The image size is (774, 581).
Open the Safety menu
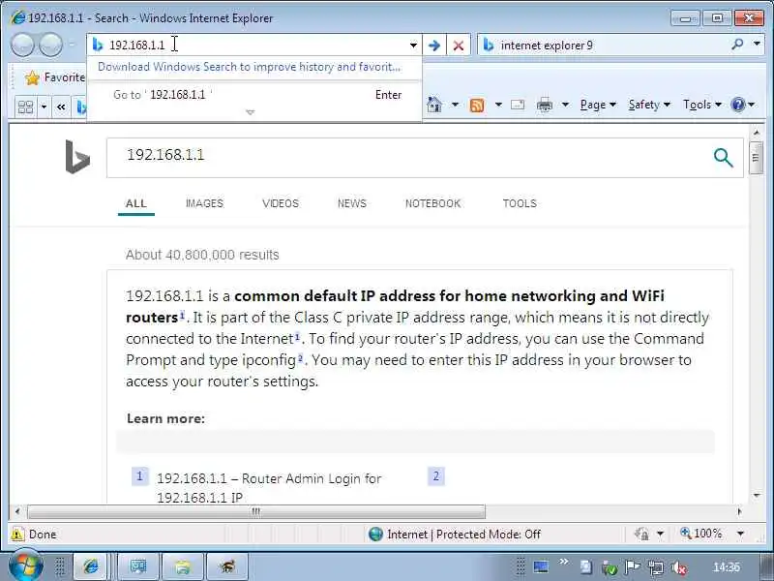point(649,105)
